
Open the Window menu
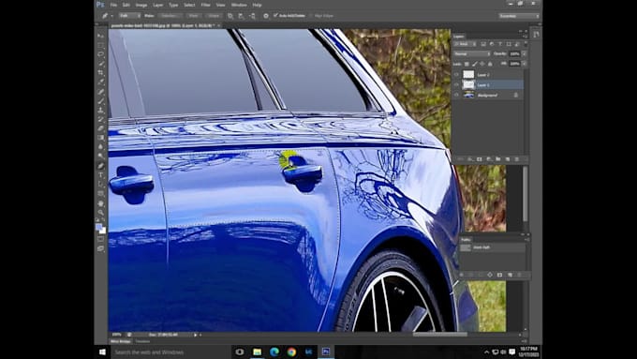point(239,5)
